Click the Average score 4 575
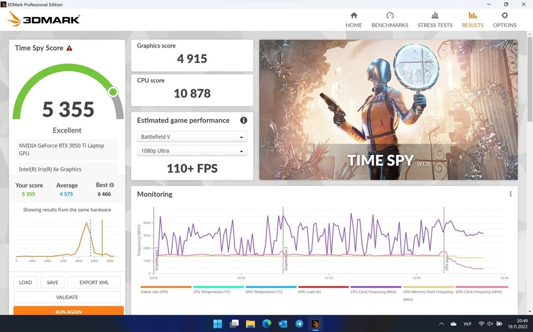The image size is (533, 332). [66, 194]
